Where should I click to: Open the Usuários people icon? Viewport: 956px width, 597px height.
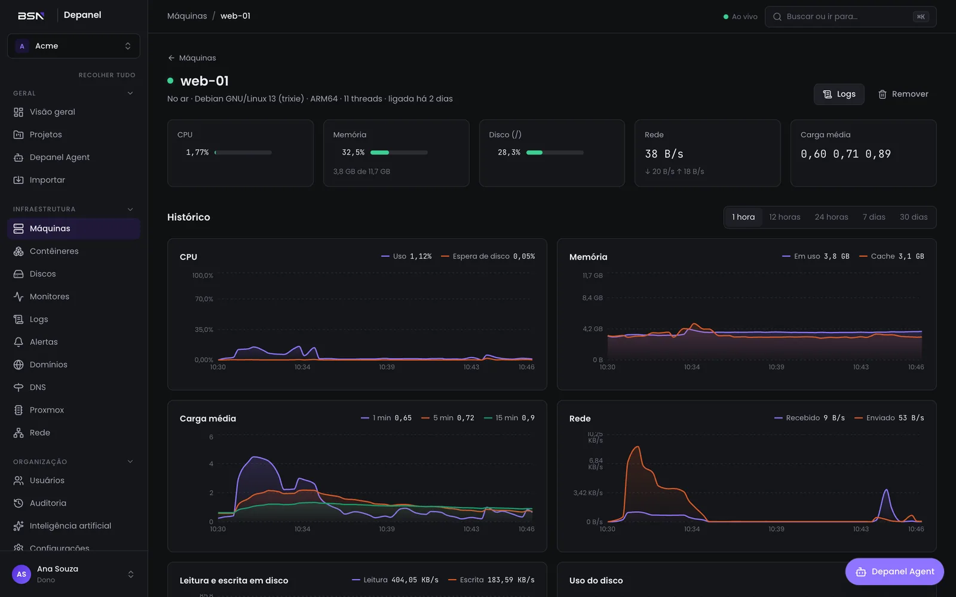point(19,481)
